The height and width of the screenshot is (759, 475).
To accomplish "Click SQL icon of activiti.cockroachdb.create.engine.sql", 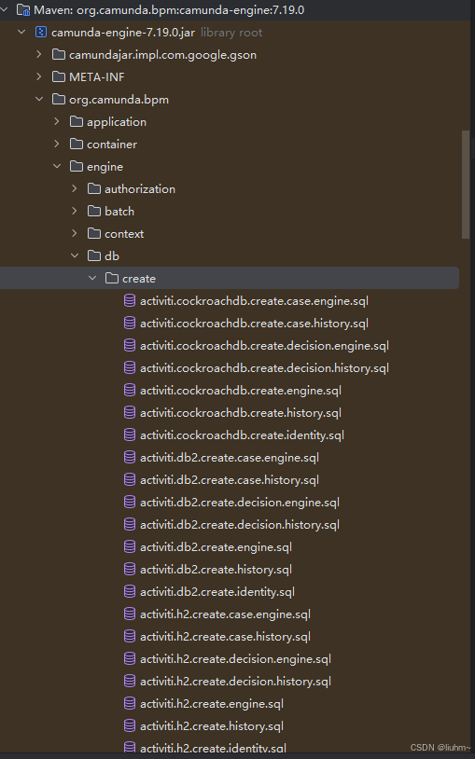I will [130, 390].
